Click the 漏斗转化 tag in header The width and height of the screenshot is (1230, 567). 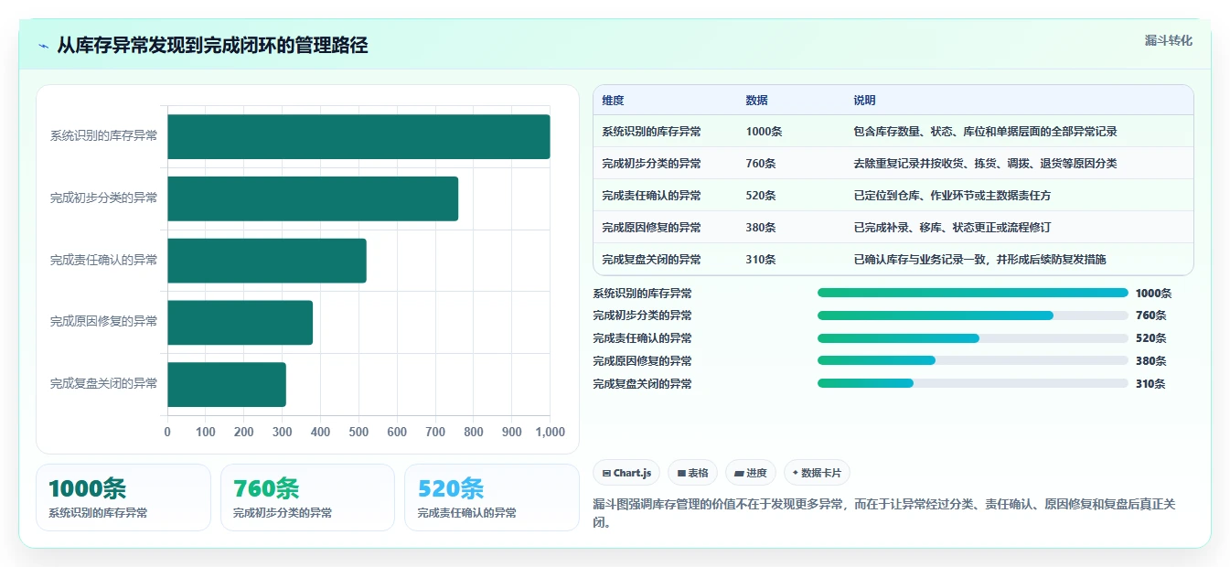(1169, 40)
